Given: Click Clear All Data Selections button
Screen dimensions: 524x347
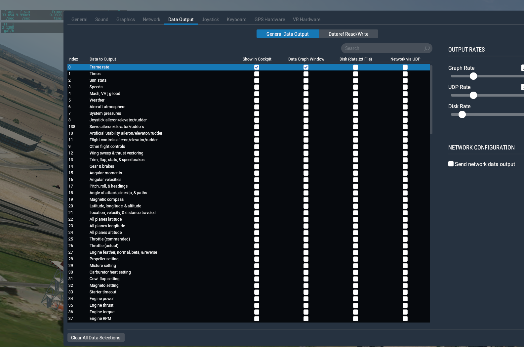Looking at the screenshot, I should [96, 338].
